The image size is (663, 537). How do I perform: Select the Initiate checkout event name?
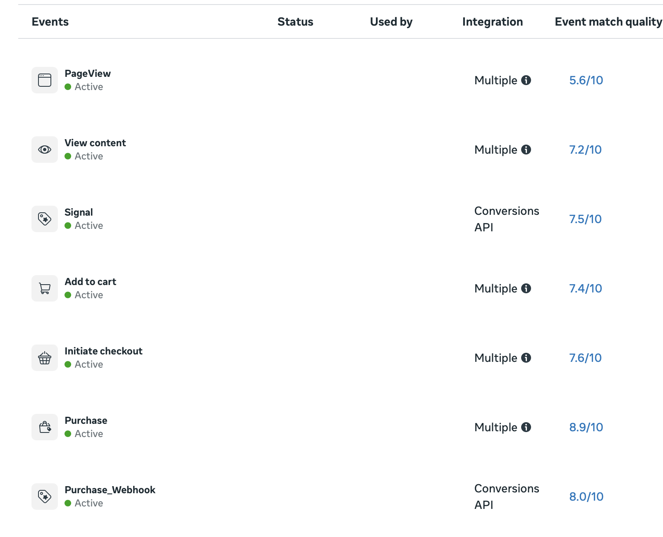click(103, 351)
